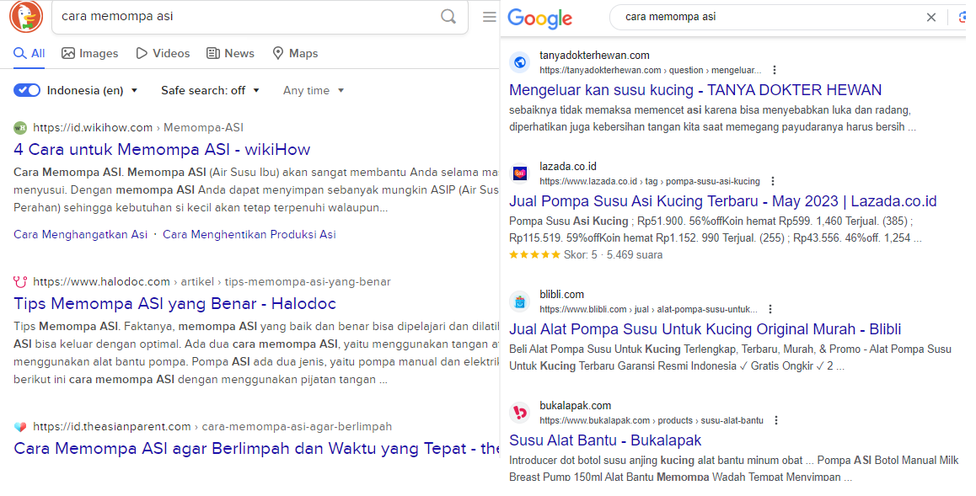
Task: Click the tanyadokterhewan globe favicon
Action: (x=520, y=62)
